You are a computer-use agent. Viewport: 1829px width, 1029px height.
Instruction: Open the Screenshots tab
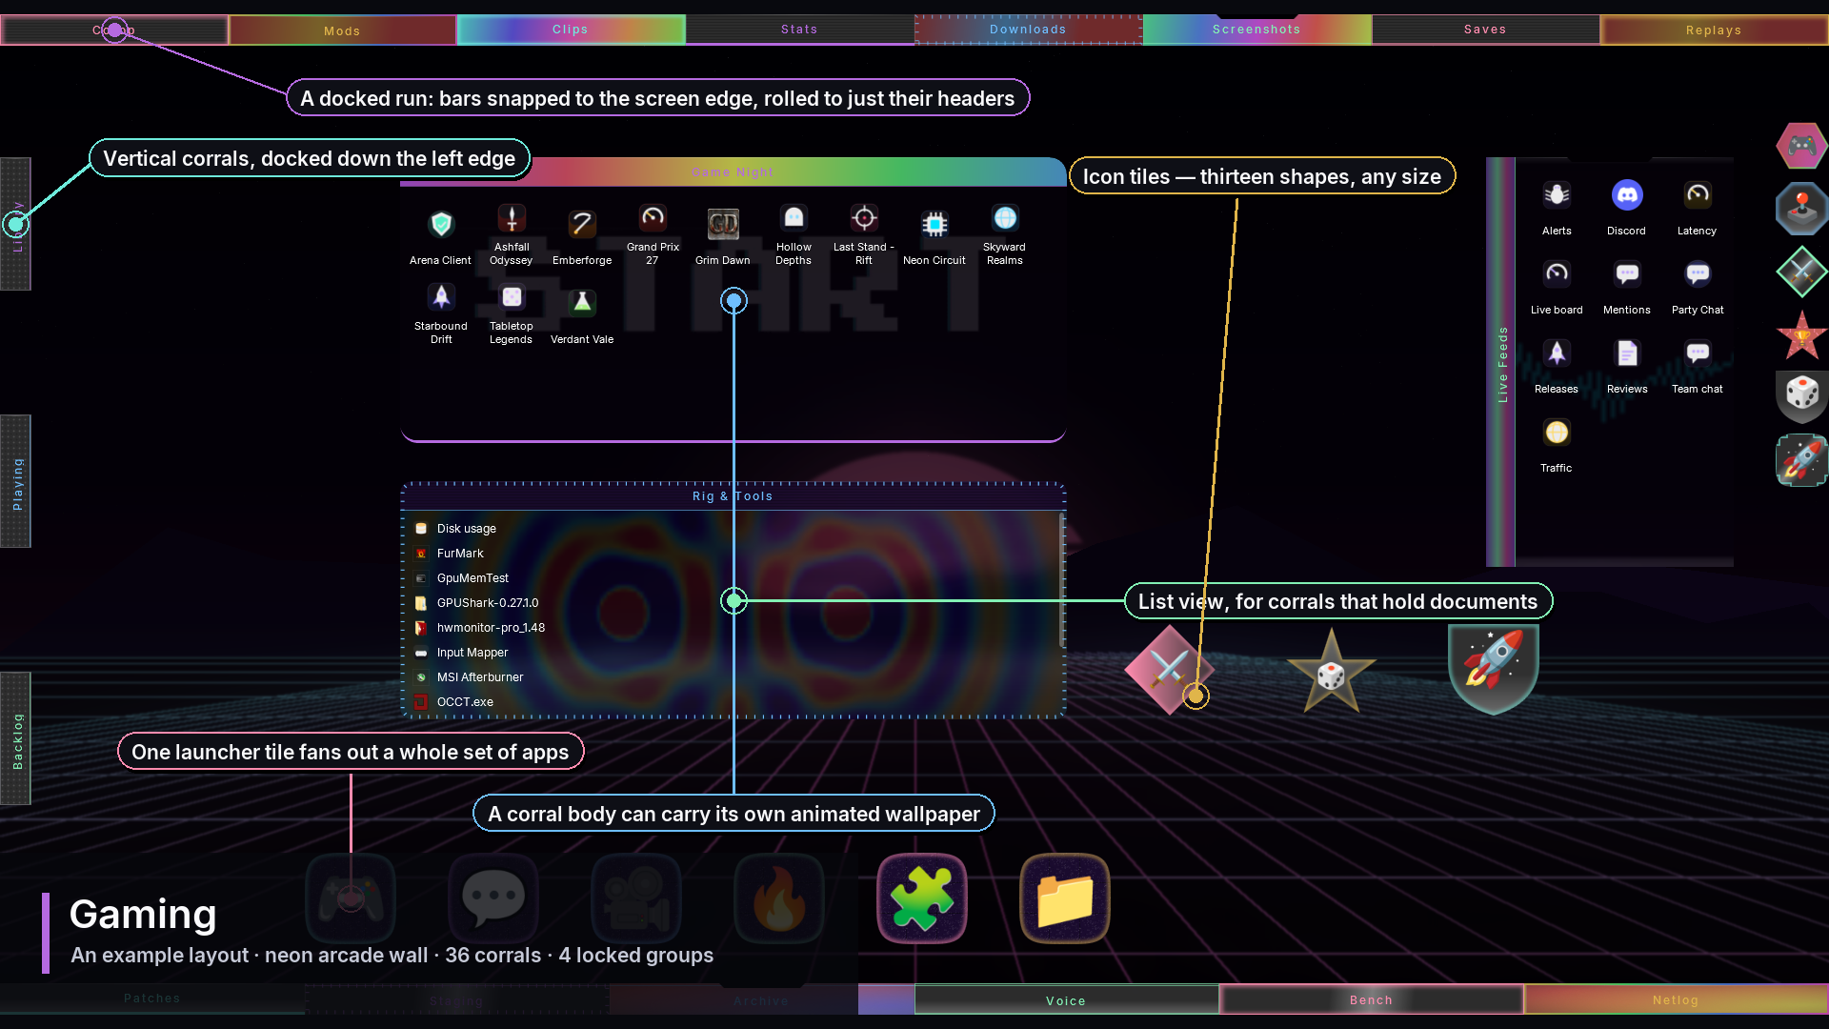1256,30
